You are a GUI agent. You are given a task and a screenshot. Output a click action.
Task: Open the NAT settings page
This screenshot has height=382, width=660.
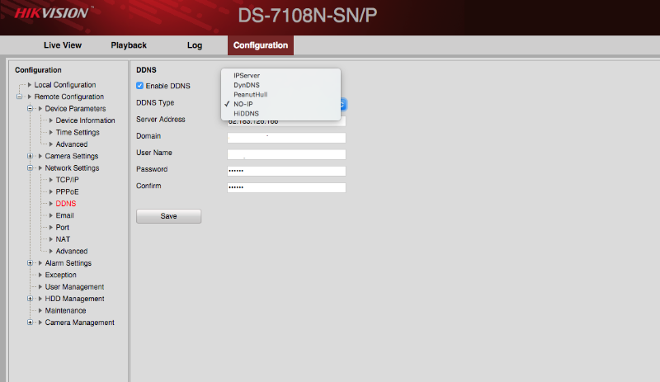63,239
